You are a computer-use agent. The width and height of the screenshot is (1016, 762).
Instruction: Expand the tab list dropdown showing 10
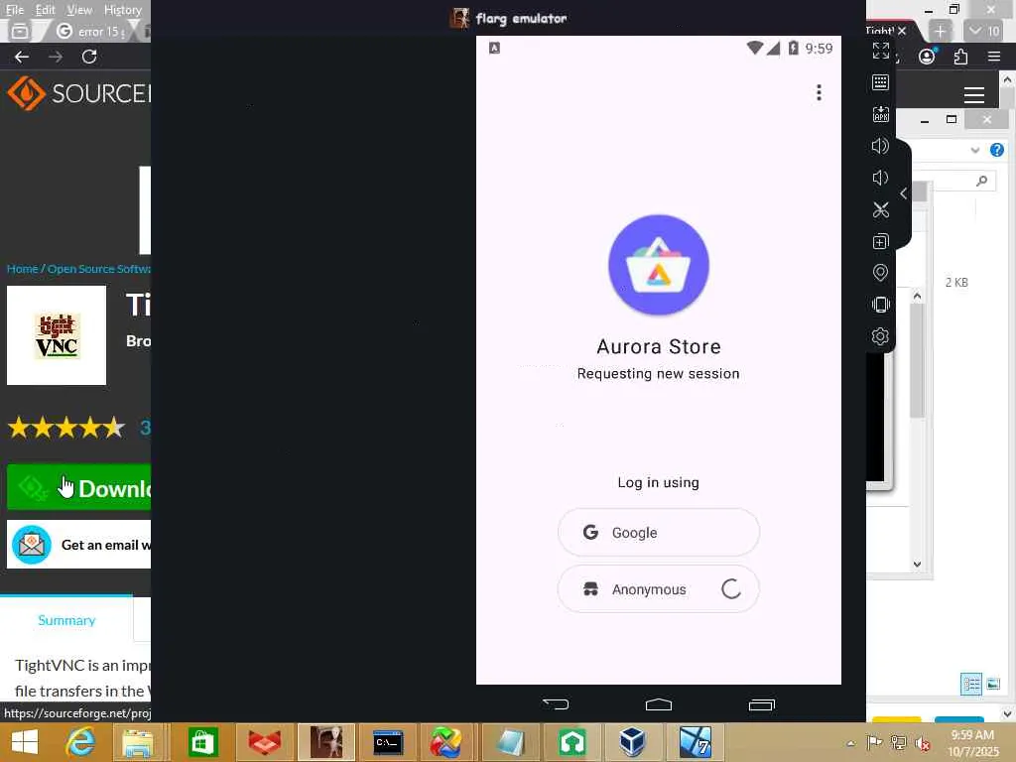click(x=984, y=31)
